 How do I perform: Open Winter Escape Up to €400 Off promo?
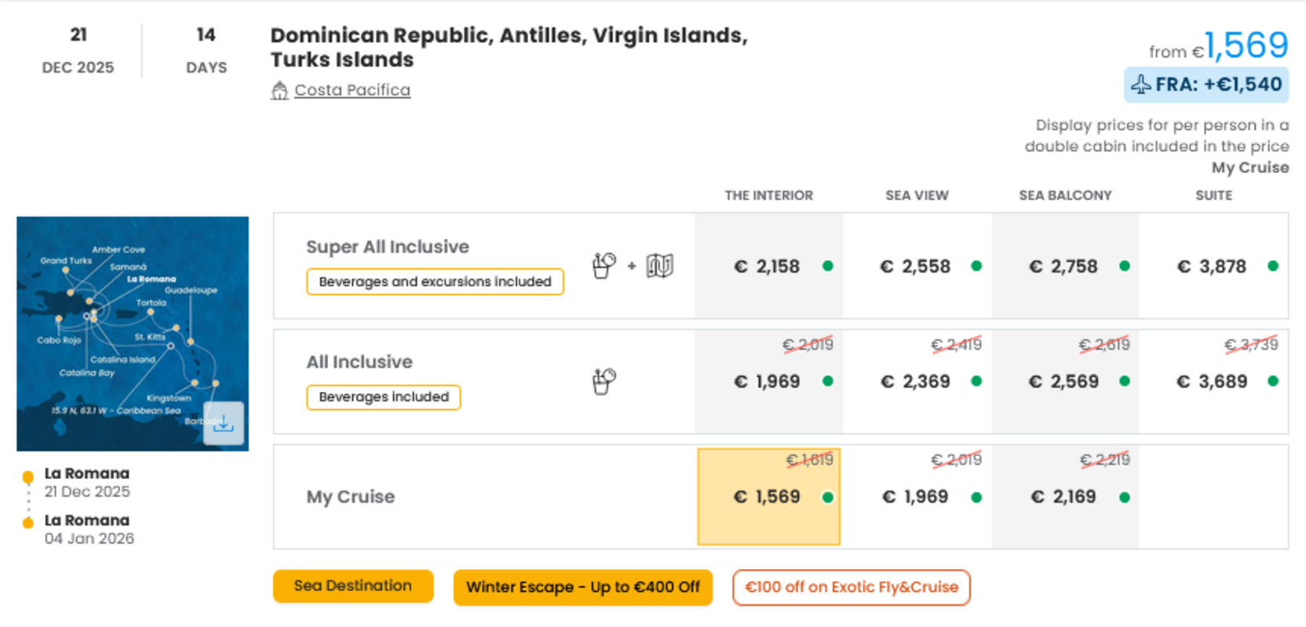coord(583,587)
